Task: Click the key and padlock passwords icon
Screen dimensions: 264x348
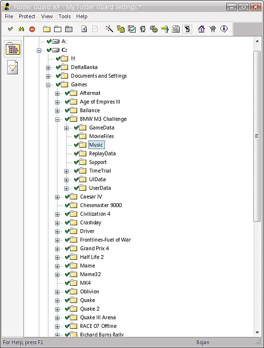Action: click(121, 29)
